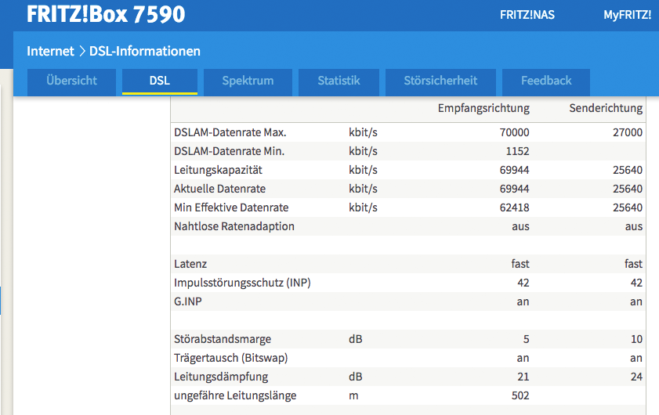Click the Impulsstörungsschutz (INP) label
This screenshot has width=659, height=415.
[242, 283]
